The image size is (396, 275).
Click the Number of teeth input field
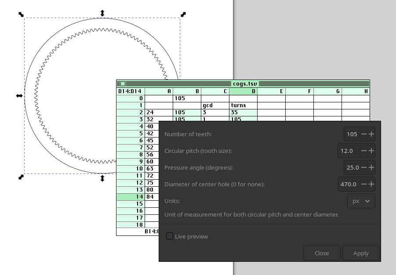352,134
